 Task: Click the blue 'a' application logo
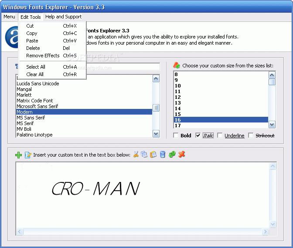12,37
